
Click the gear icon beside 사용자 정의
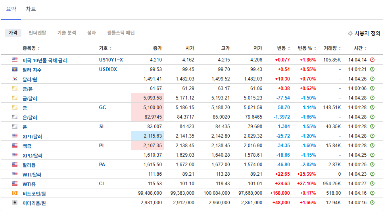click(x=350, y=33)
